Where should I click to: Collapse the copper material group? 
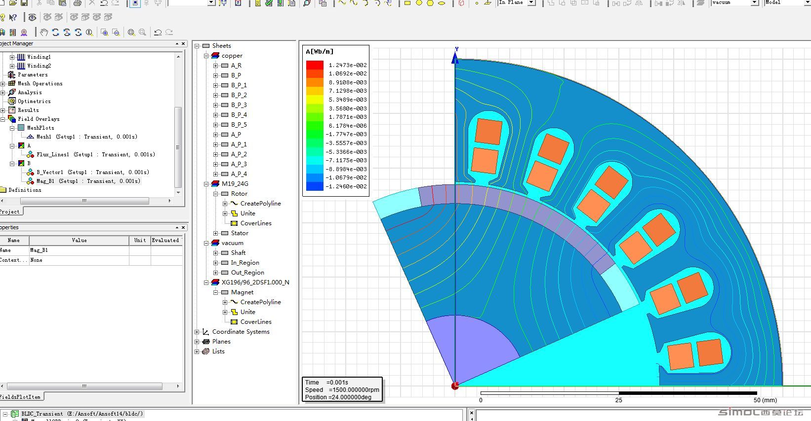(206, 56)
